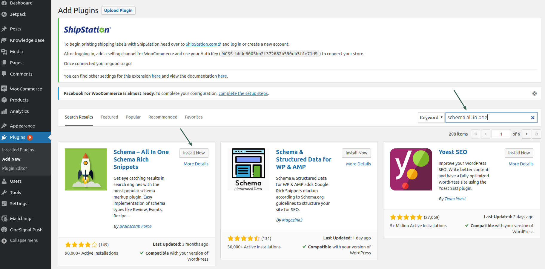The height and width of the screenshot is (269, 545).
Task: Click the current page number field
Action: [x=501, y=134]
